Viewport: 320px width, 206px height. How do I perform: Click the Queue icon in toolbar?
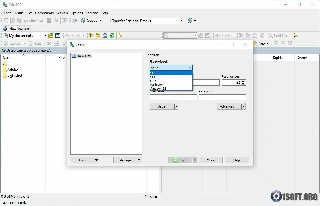(x=83, y=21)
